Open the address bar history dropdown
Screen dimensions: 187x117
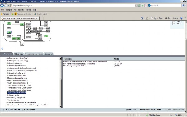pos(136,6)
